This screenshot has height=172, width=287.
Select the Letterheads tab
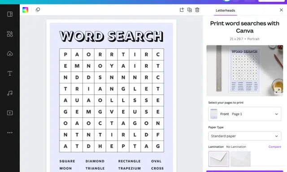coord(225,10)
